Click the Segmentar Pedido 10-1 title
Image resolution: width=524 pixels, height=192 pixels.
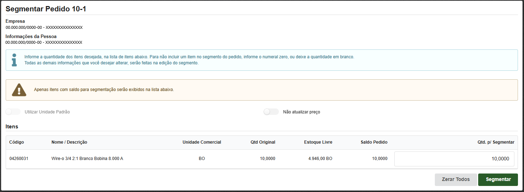pyautogui.click(x=46, y=9)
